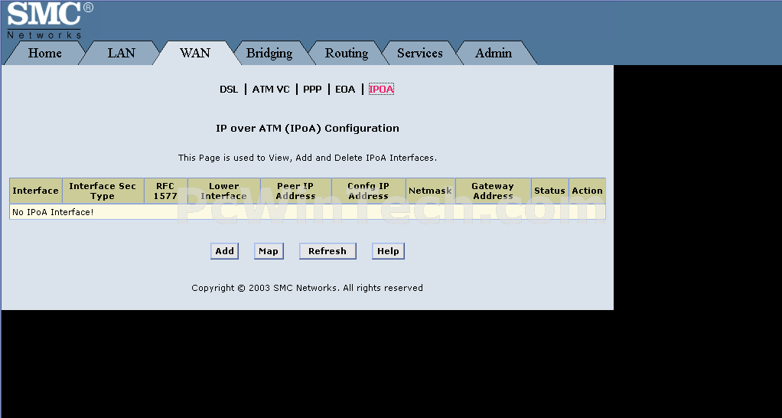
Task: Navigate to the EOA page
Action: coord(345,90)
